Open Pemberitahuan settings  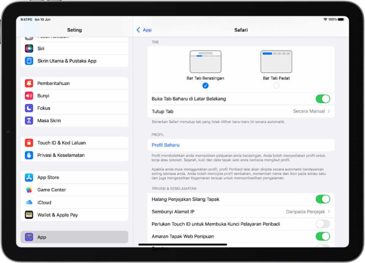(74, 83)
